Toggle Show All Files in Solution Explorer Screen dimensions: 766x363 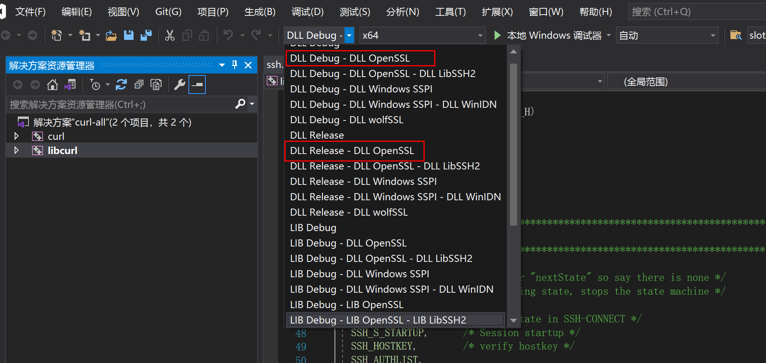(156, 84)
